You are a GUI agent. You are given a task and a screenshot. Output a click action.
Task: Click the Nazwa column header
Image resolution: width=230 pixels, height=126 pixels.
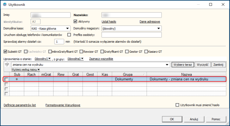coord(186,75)
